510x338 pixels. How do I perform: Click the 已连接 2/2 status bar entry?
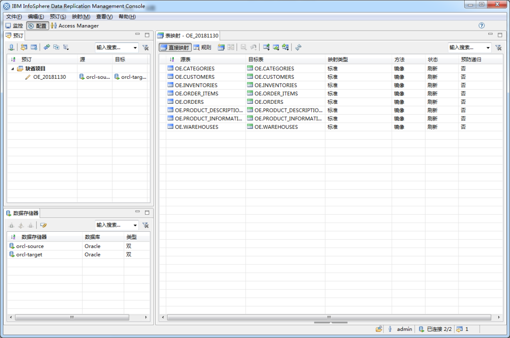[435, 329]
